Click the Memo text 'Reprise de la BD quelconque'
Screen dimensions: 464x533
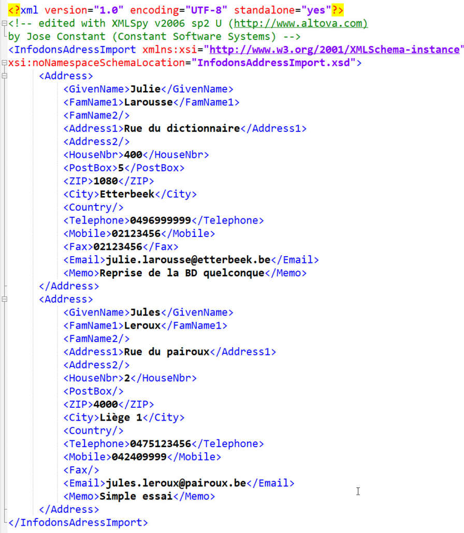pyautogui.click(x=182, y=273)
